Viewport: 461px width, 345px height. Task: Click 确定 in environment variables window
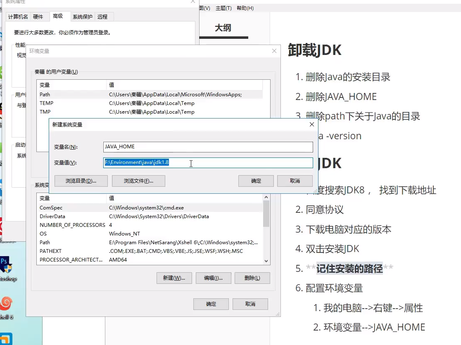coord(211,304)
